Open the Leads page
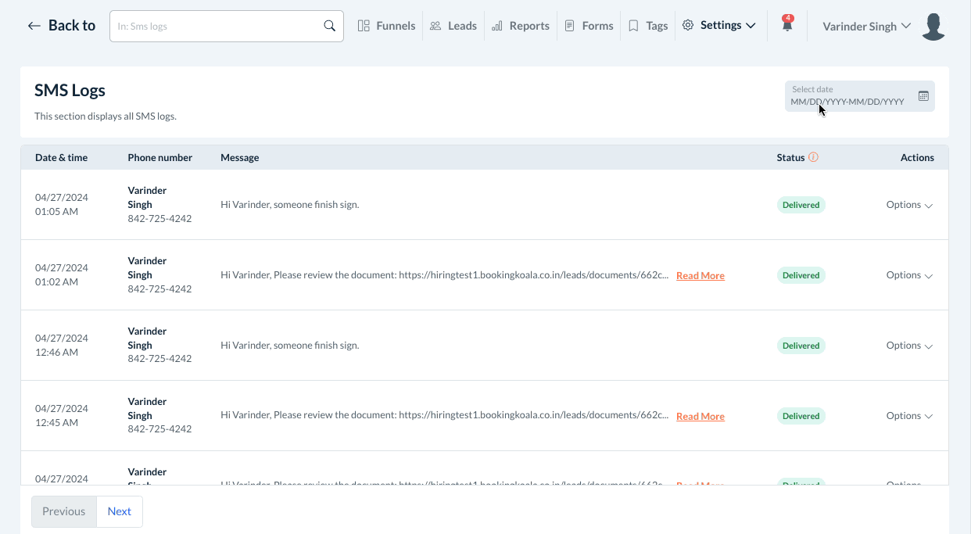The image size is (971, 534). tap(453, 26)
